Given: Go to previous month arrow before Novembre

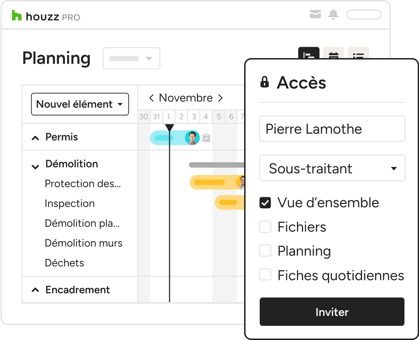Looking at the screenshot, I should tap(151, 98).
